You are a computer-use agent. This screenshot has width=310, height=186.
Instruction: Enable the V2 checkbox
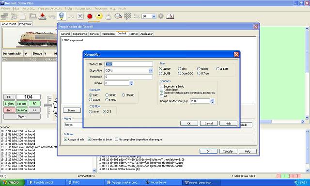[x=161, y=96]
